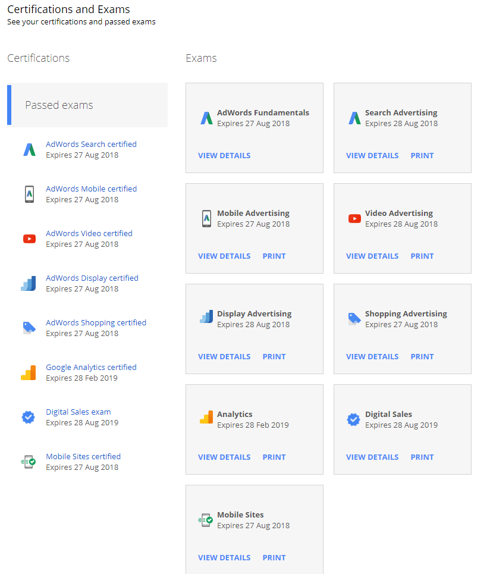Click the Video Advertising card YouTube icon
This screenshot has height=574, width=490.
tap(354, 218)
